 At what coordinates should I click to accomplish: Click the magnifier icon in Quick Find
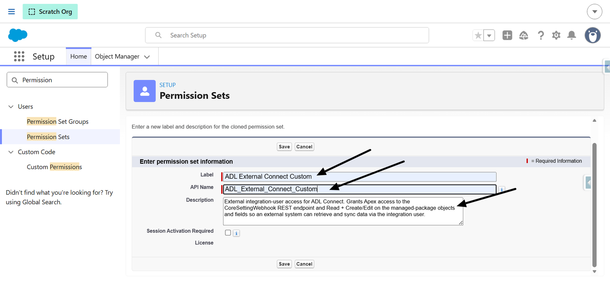coord(15,80)
